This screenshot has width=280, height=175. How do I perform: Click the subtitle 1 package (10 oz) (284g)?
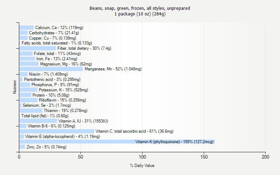140,14
